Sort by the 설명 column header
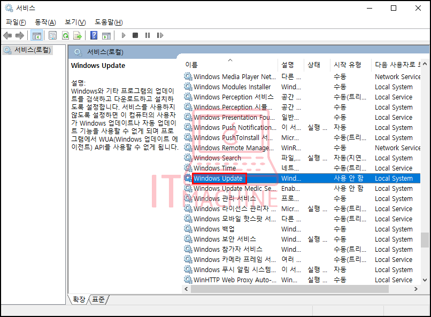This screenshot has width=431, height=317. [291, 65]
